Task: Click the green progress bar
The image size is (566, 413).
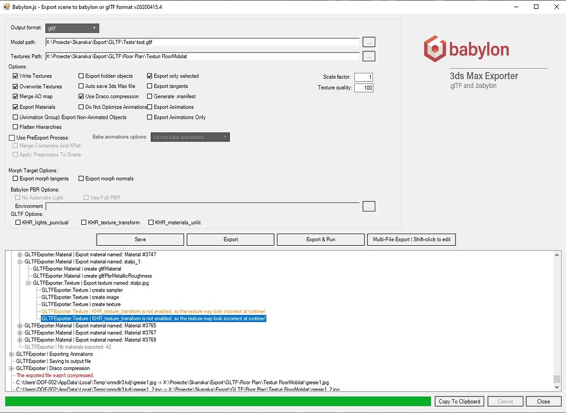Action: tap(216, 401)
